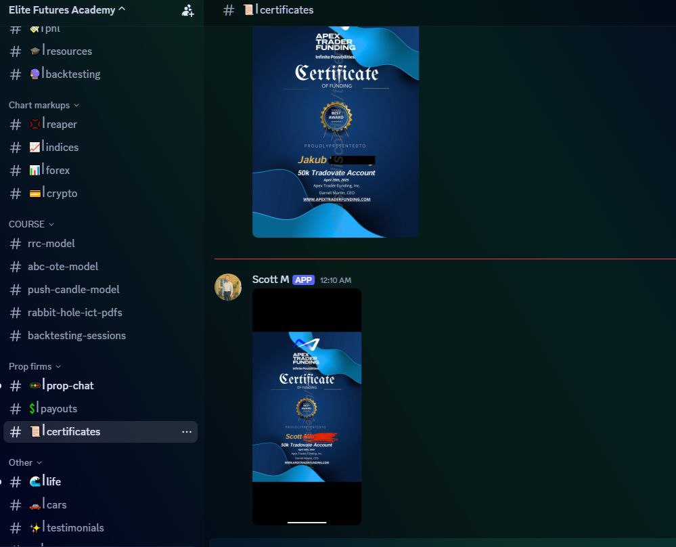Viewport: 676px width, 547px height.
Task: Open Elite Futures Academy server dropdown
Action: (x=68, y=9)
